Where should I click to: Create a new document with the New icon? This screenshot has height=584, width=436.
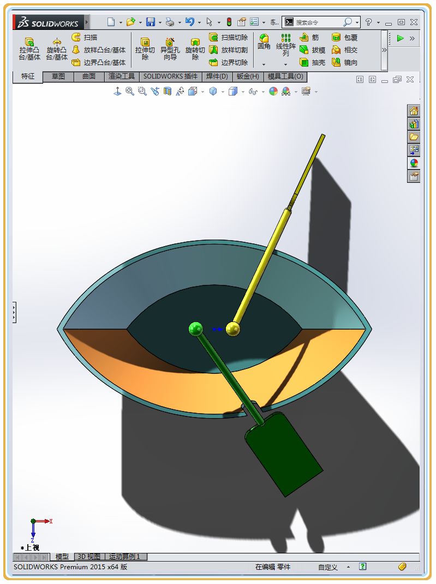pyautogui.click(x=111, y=22)
